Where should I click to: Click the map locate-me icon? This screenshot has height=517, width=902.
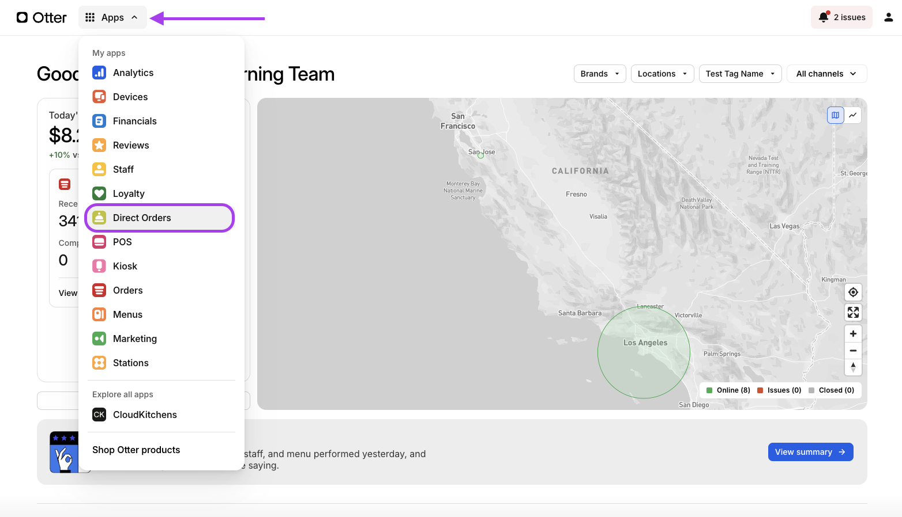coord(853,292)
